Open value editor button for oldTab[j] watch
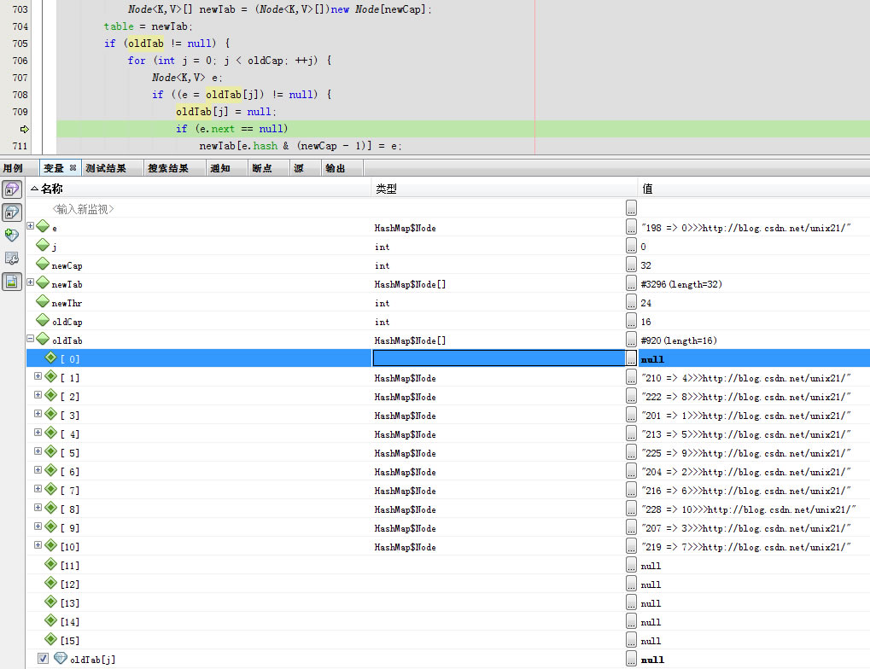Screen dimensions: 870x669 coord(631,659)
